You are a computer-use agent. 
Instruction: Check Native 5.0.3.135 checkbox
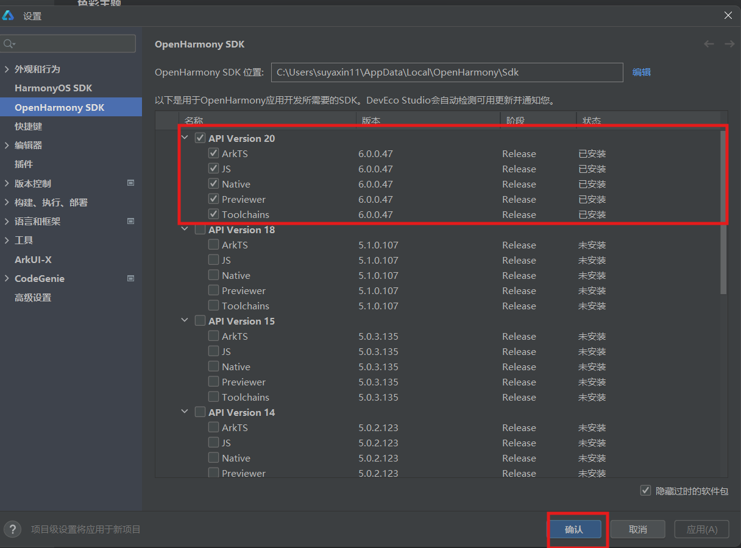point(213,367)
